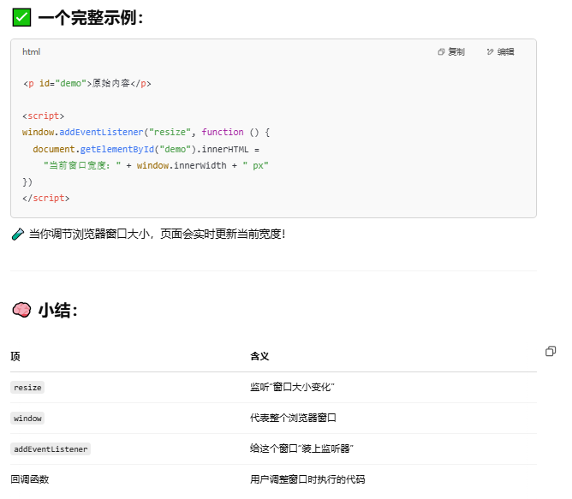The image size is (572, 499).
Task: Click the test tube emoji below code block
Action: 17,234
